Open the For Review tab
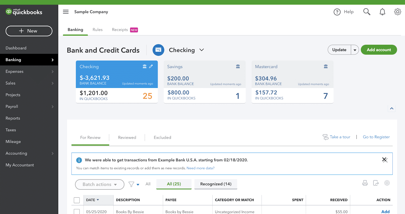The width and height of the screenshot is (405, 214). coord(90,137)
